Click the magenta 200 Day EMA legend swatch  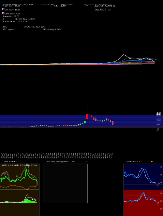tap(3, 13)
